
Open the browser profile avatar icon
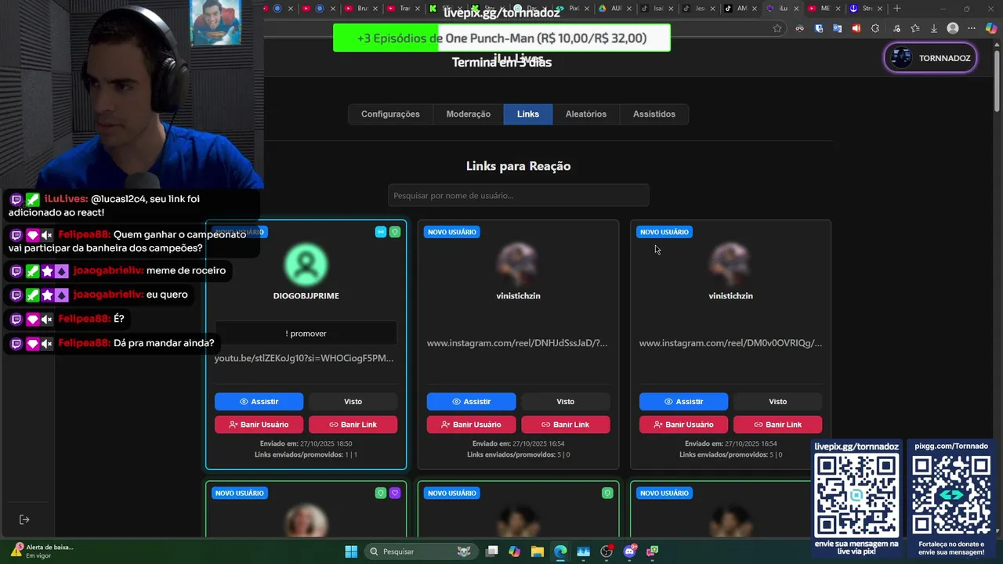(953, 28)
